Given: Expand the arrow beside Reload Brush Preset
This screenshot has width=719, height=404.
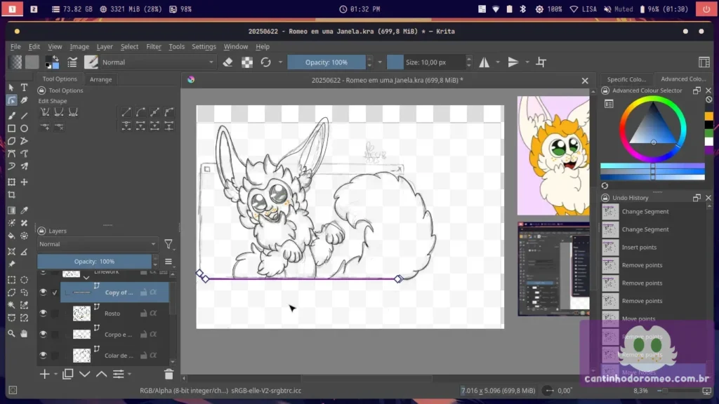Looking at the screenshot, I should tap(280, 62).
